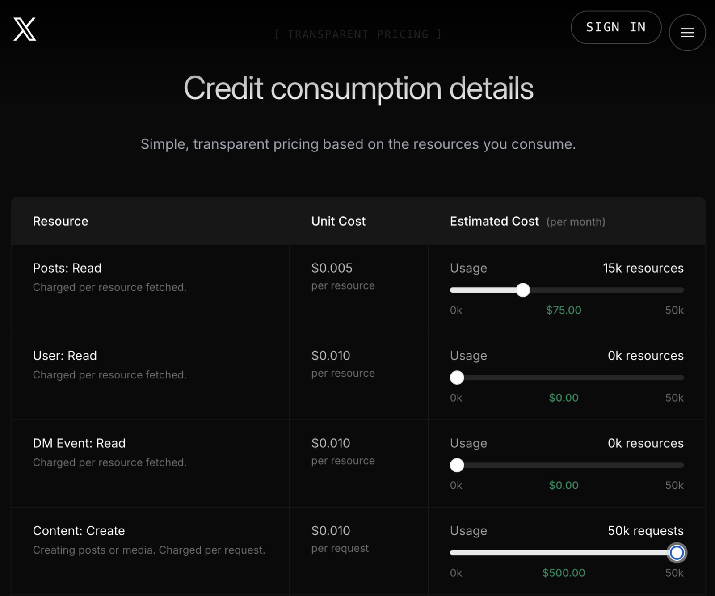Select the Content: Create resource title
This screenshot has height=596, width=715.
coord(79,531)
